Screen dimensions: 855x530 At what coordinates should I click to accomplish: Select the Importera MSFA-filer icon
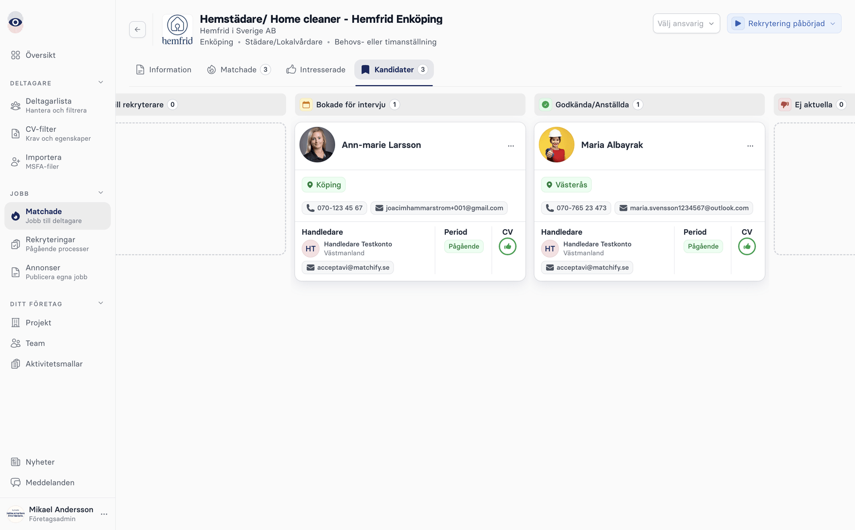(x=15, y=161)
